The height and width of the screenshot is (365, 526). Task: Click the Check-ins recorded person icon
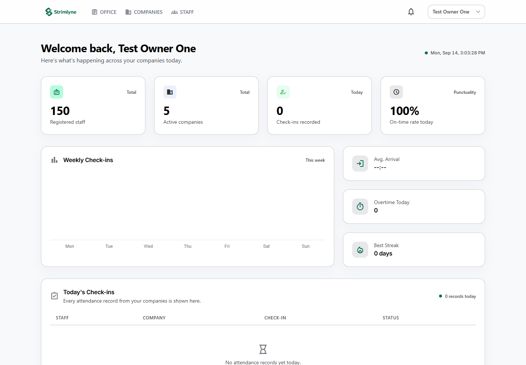283,92
